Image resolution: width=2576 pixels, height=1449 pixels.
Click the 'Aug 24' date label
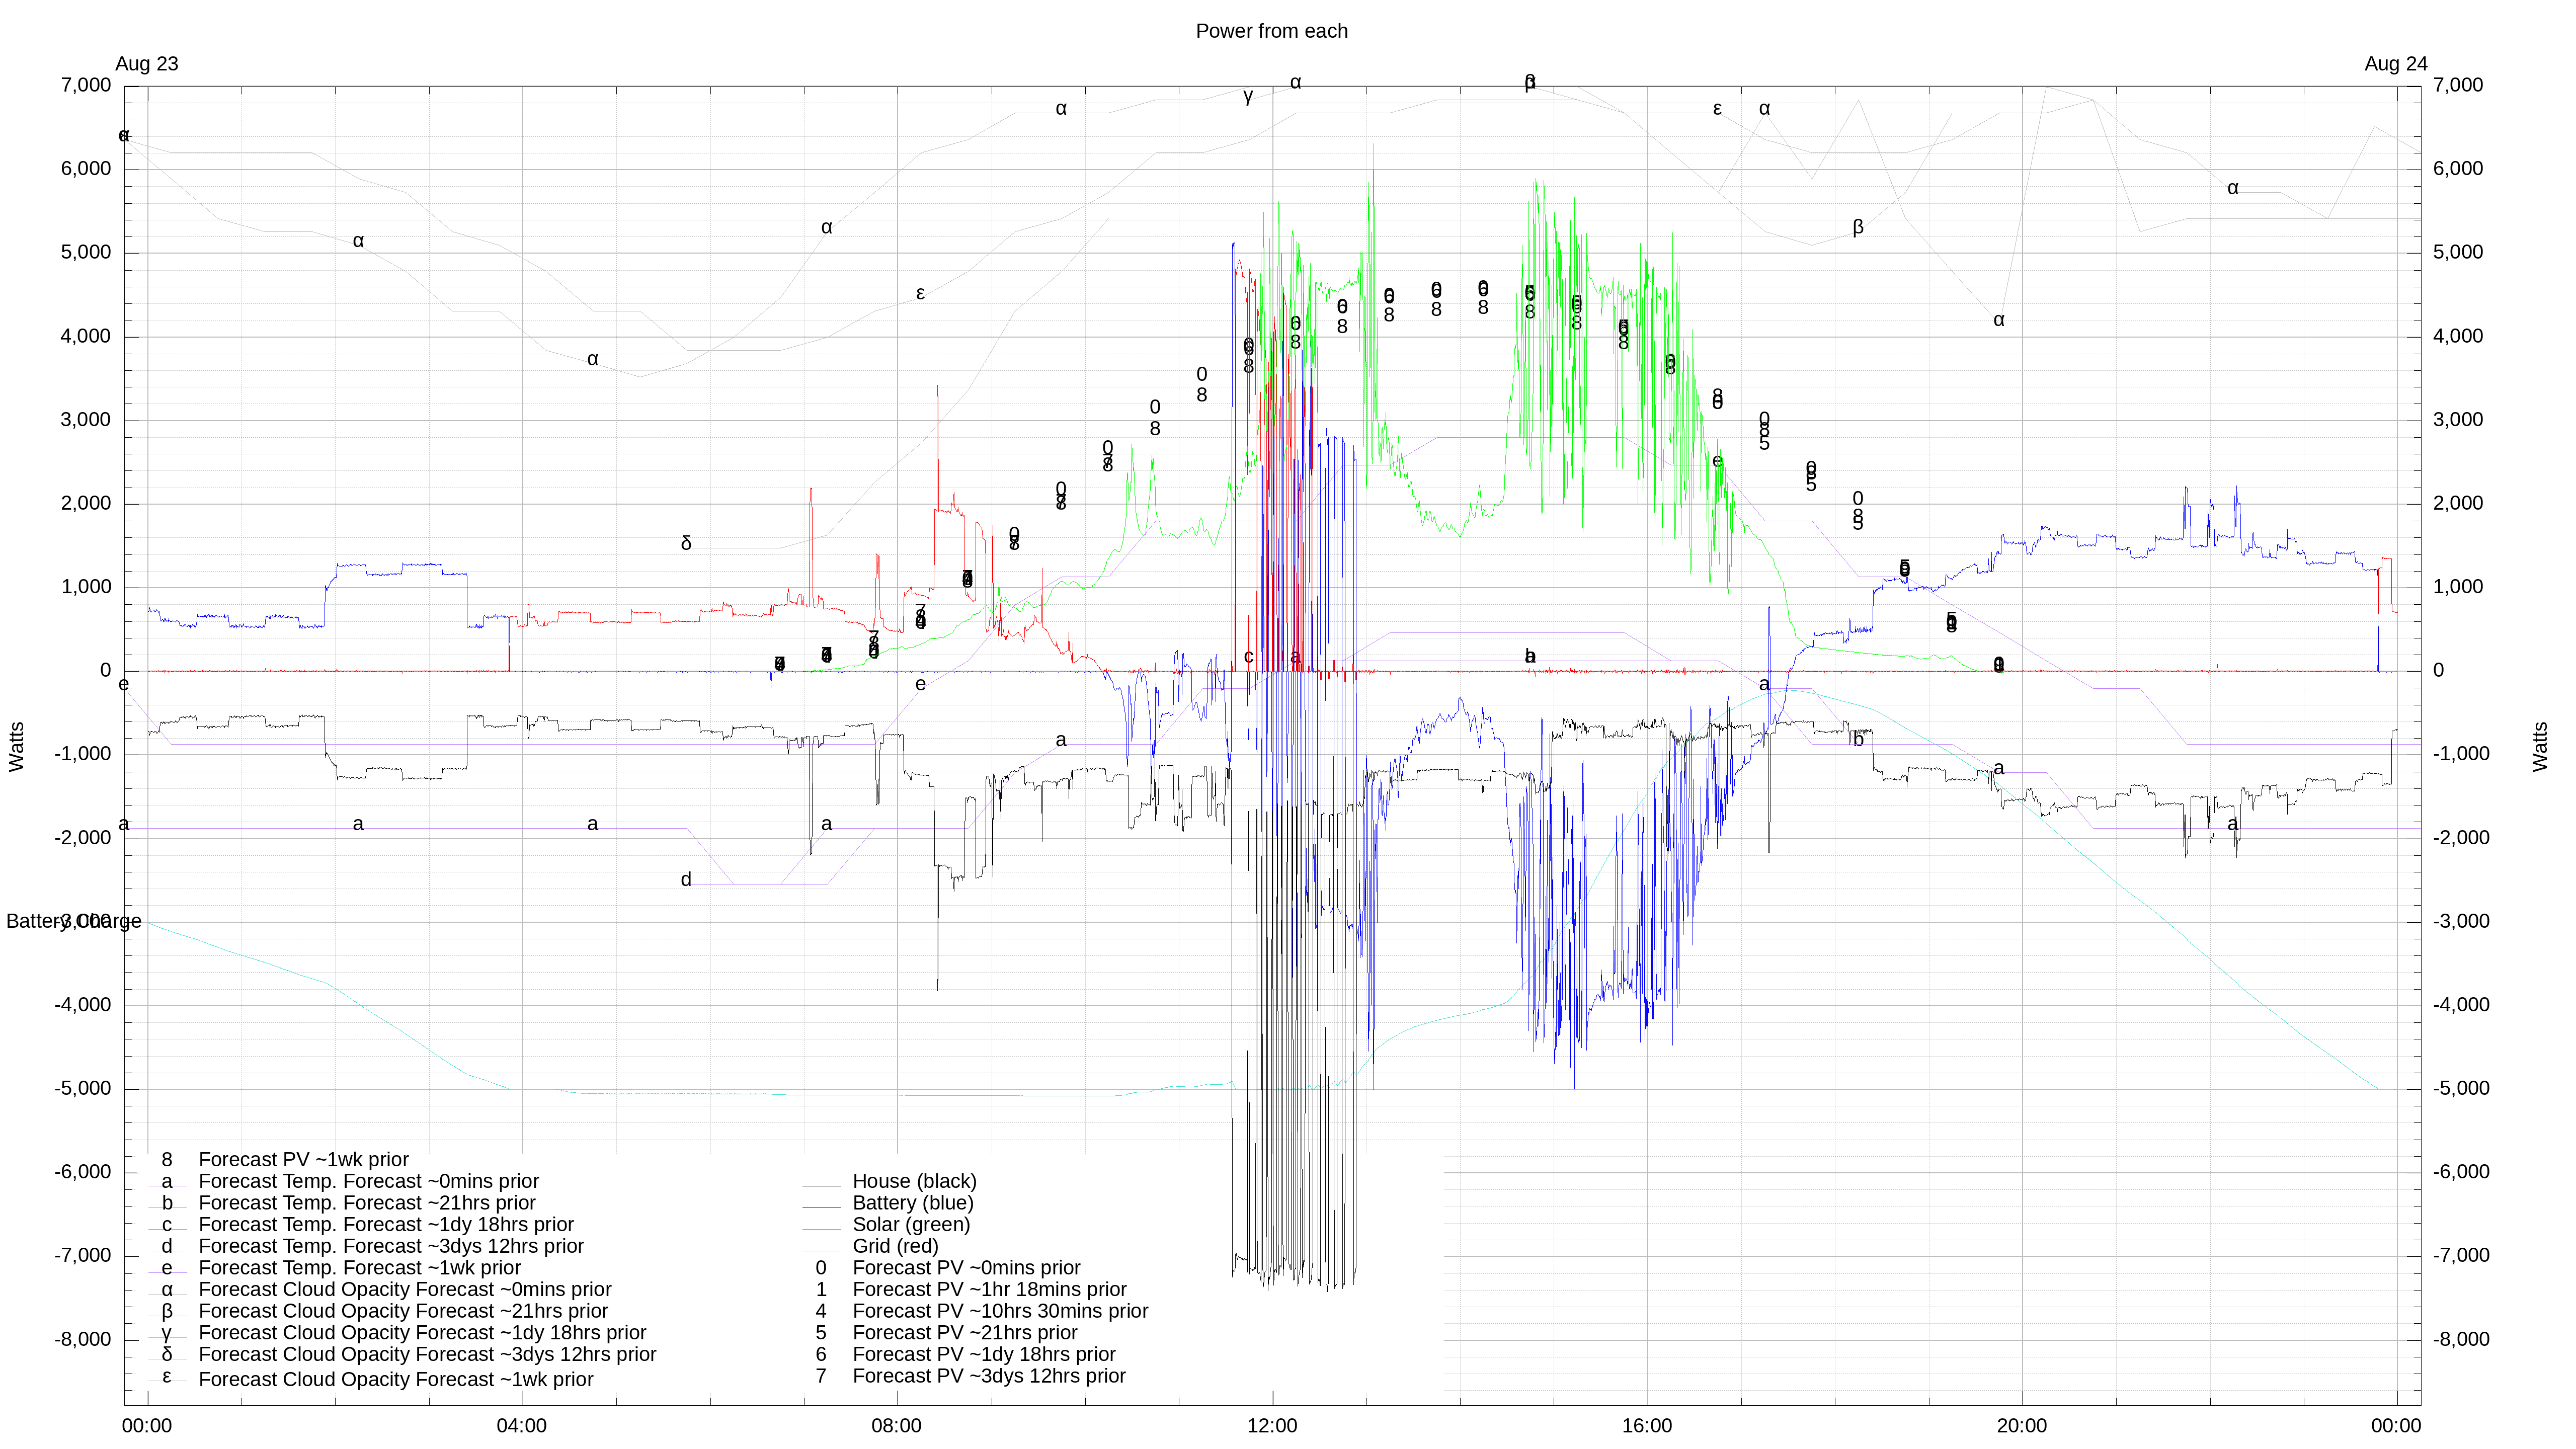click(2395, 64)
